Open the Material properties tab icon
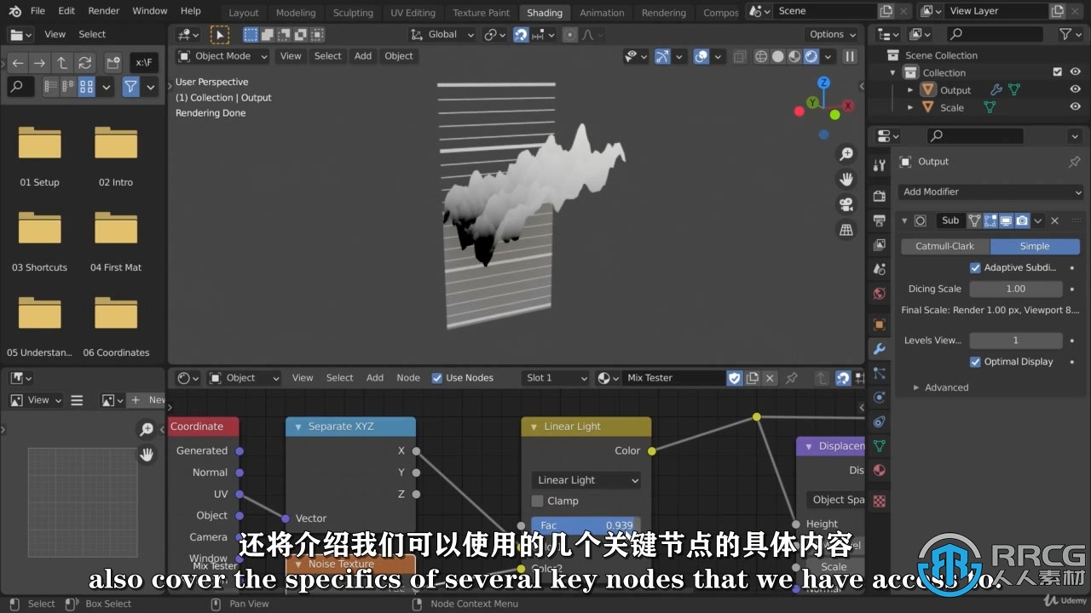 click(x=879, y=470)
